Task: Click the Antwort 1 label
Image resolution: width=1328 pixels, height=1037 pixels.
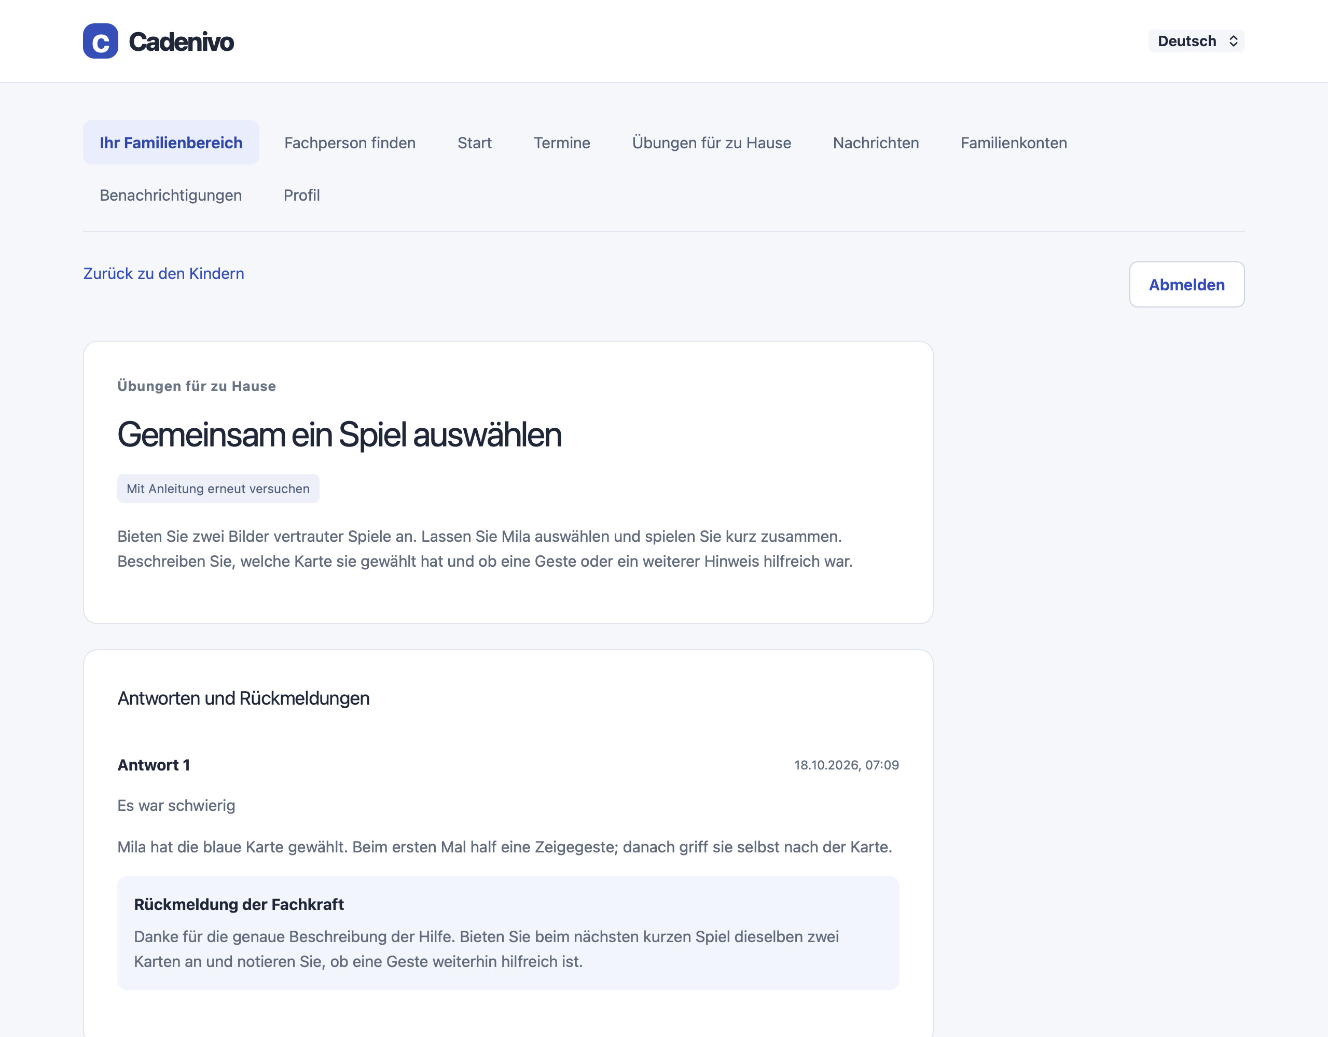Action: click(x=154, y=765)
